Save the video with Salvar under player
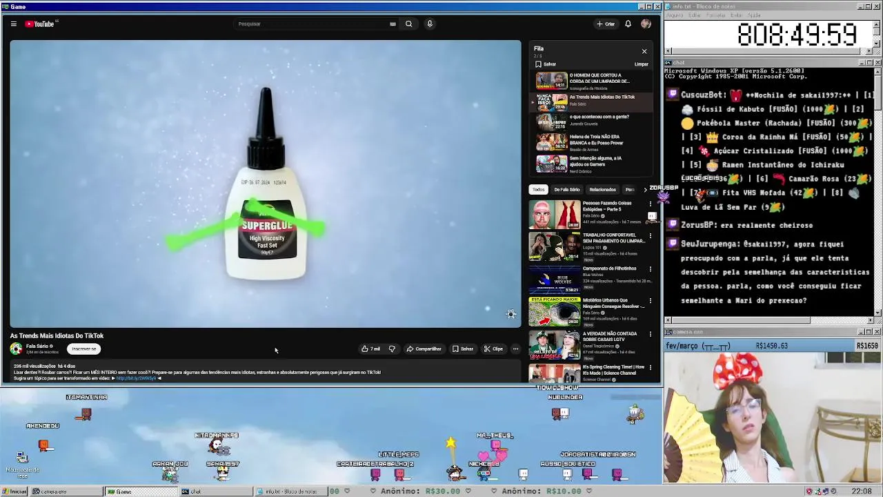 point(462,349)
